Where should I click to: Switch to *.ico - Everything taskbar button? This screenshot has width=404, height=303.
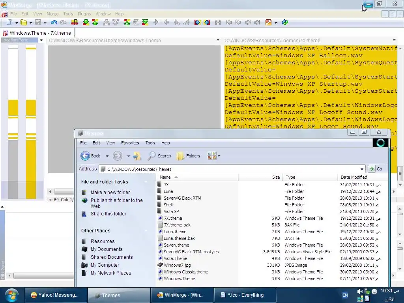pyautogui.click(x=245, y=295)
